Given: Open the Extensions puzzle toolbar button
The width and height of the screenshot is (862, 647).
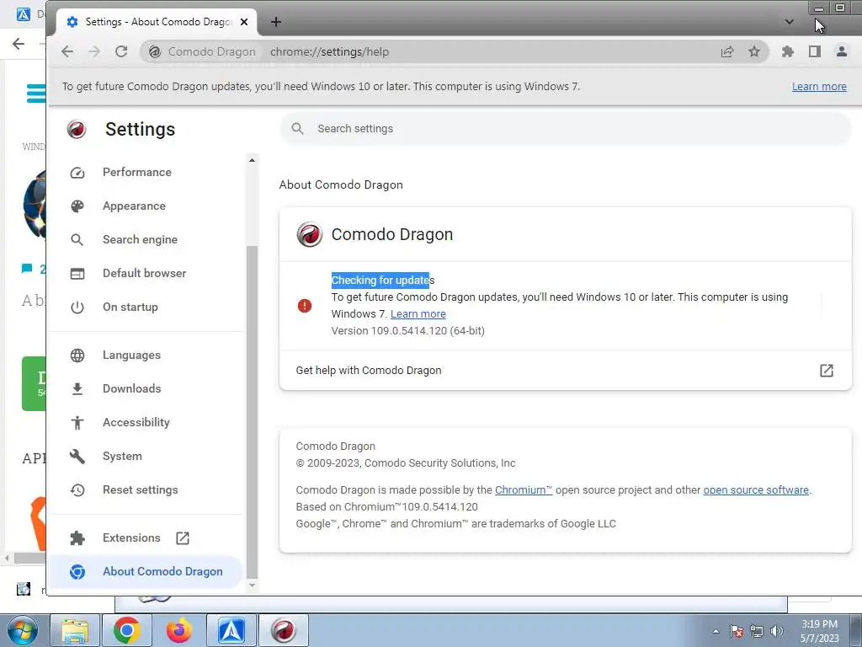Looking at the screenshot, I should pyautogui.click(x=788, y=51).
